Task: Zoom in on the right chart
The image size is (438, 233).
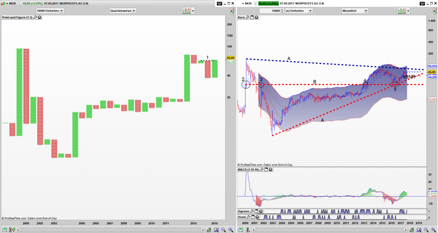Action: pos(434,230)
